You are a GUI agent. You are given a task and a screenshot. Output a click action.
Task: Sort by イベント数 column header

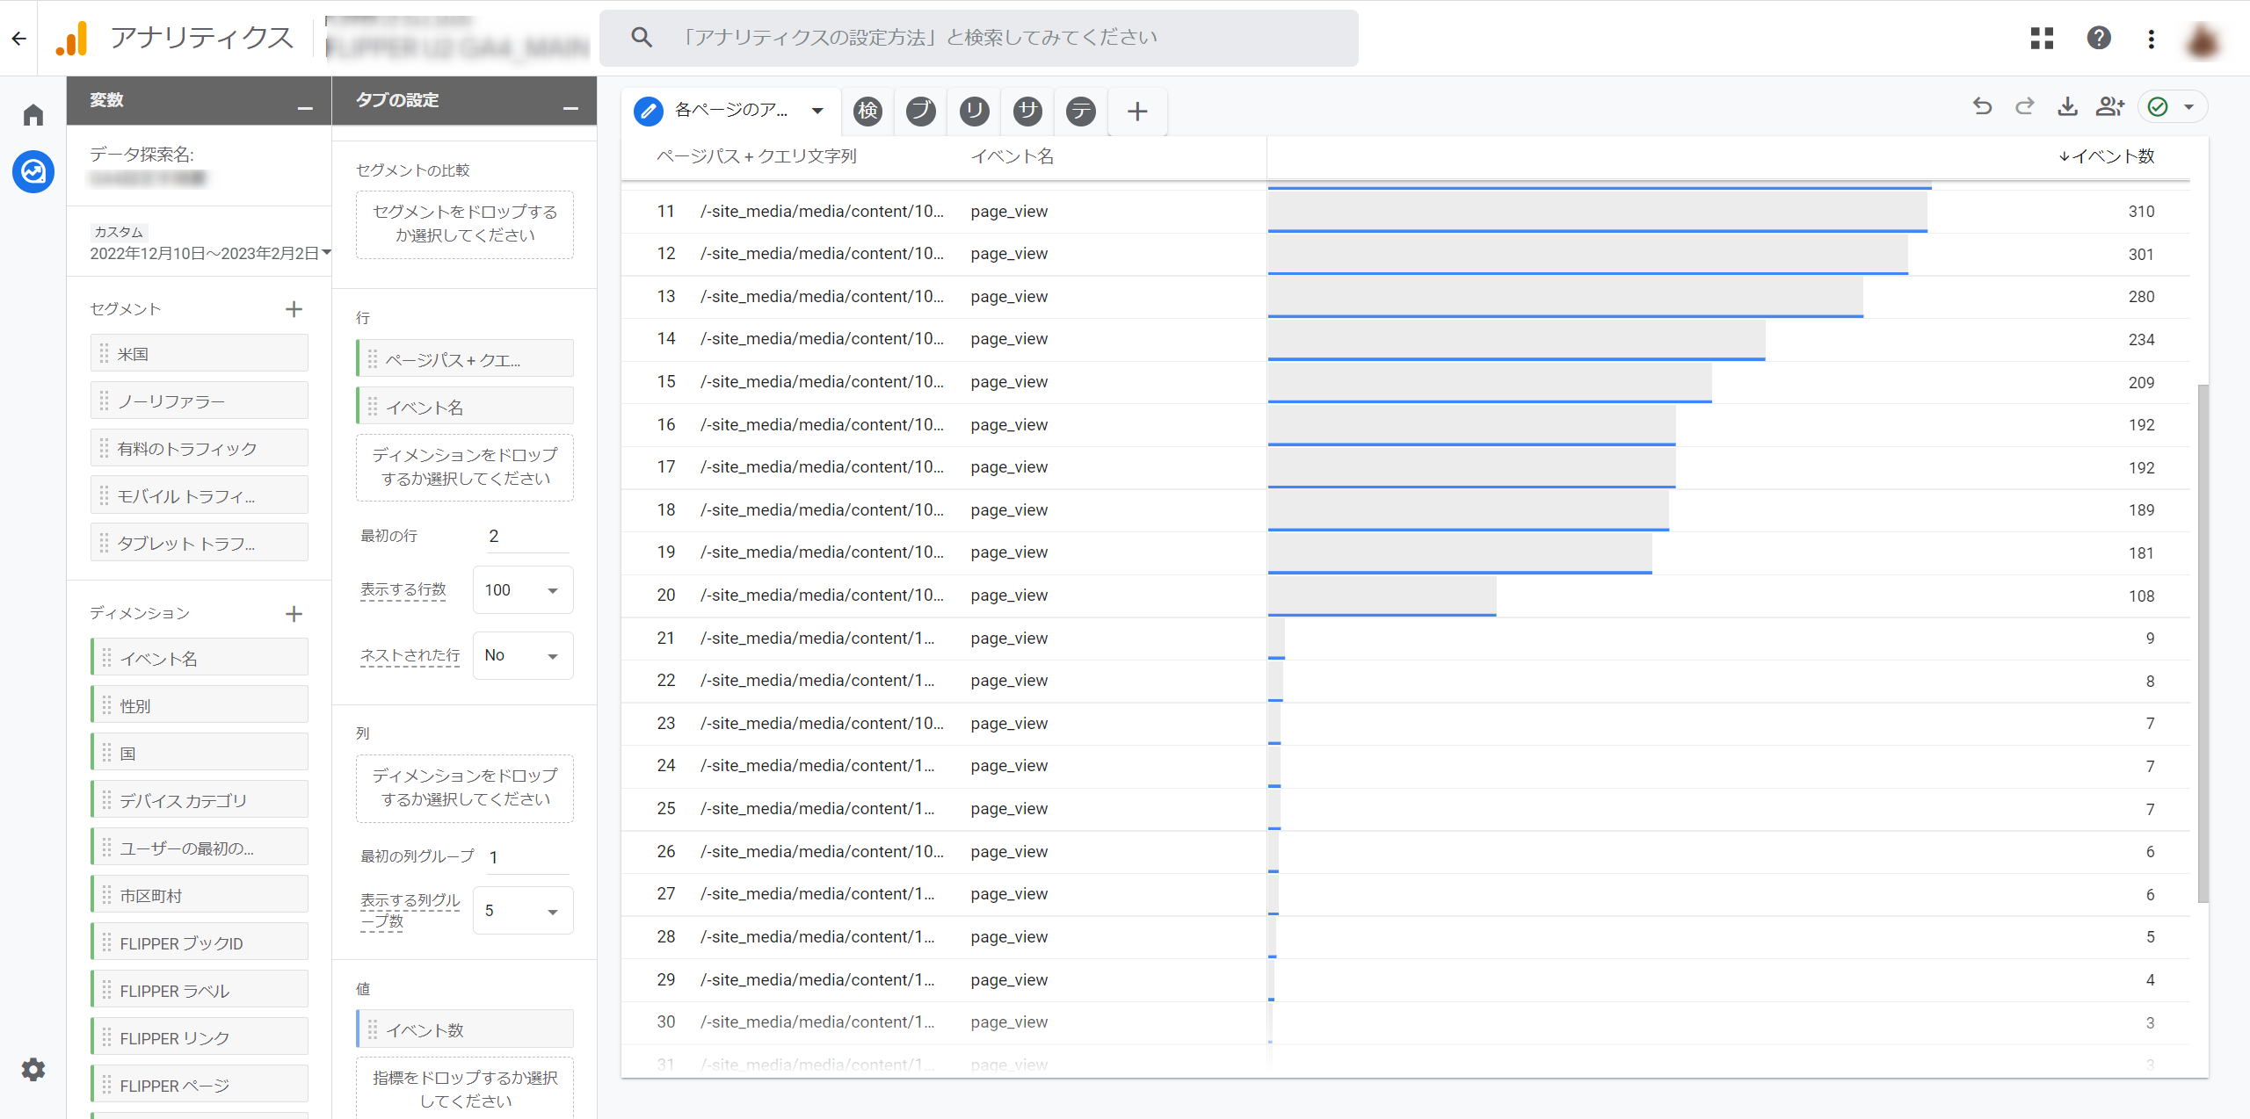2107,156
